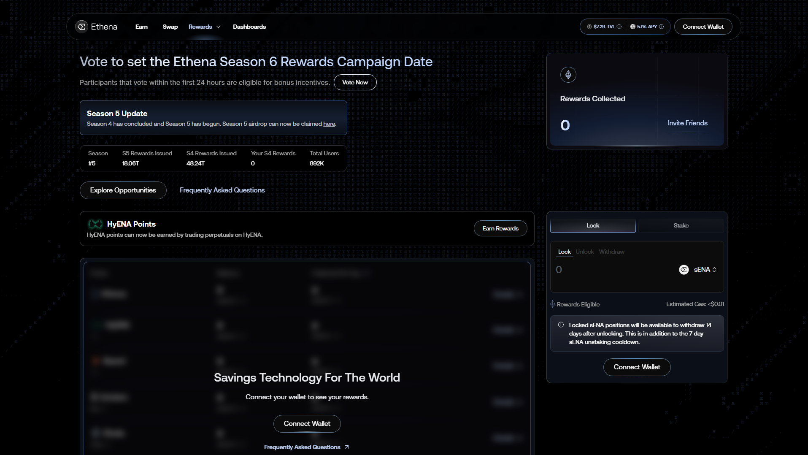Click the Season 5 Update heading
Screen dimensions: 808x455
coord(117,114)
